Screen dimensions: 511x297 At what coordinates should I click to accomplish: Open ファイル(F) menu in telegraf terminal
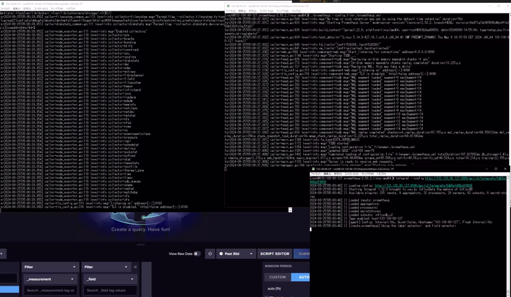tap(316, 174)
